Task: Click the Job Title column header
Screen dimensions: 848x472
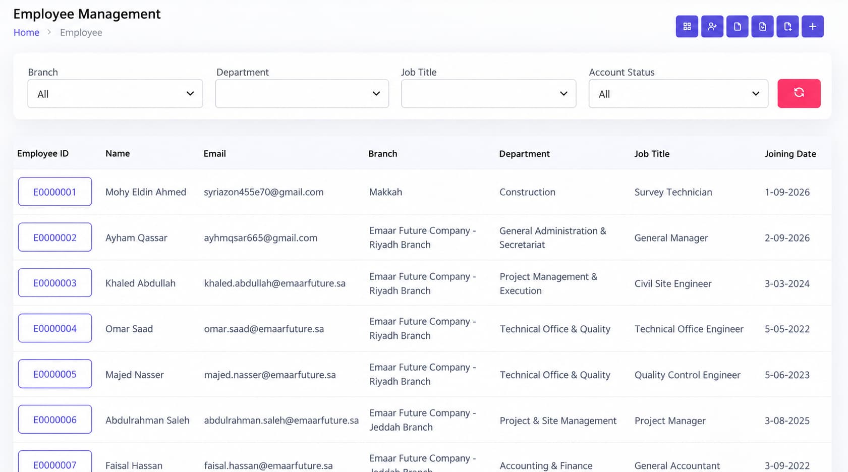Action: coord(652,154)
